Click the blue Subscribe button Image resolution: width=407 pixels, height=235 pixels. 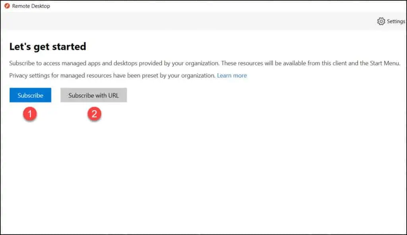pyautogui.click(x=30, y=95)
